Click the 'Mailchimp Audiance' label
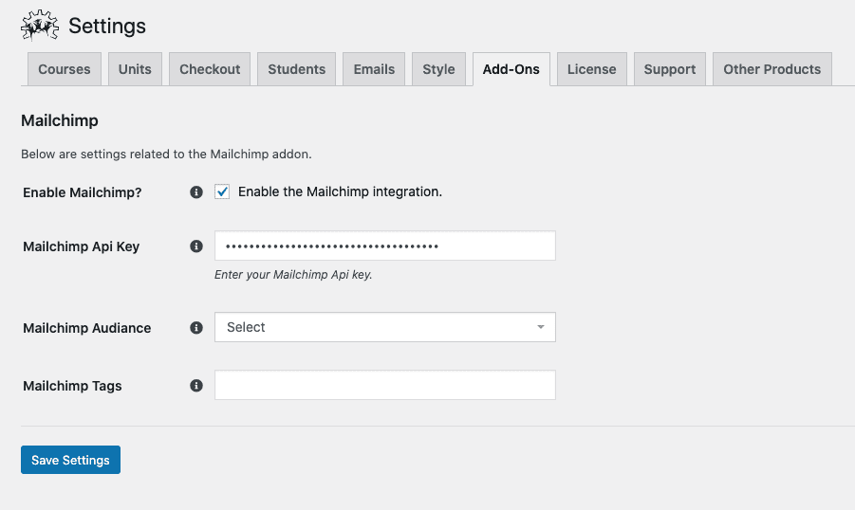The width and height of the screenshot is (855, 510). (87, 328)
